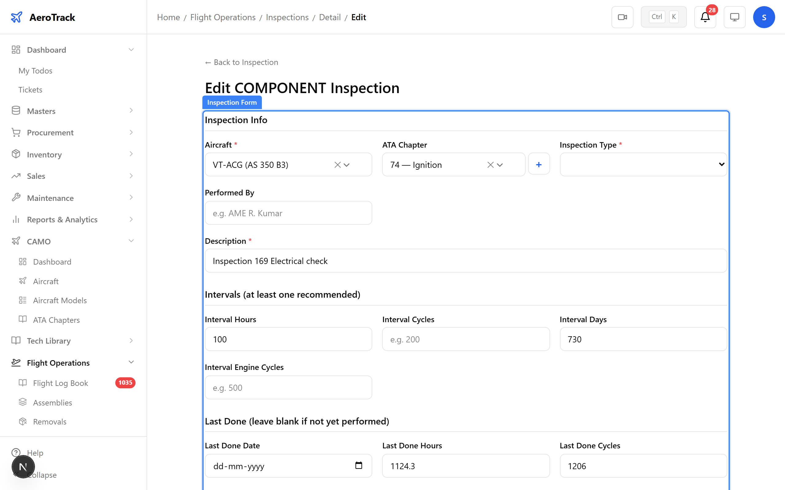
Task: Open the calendar picker for Last Done Date
Action: 359,466
